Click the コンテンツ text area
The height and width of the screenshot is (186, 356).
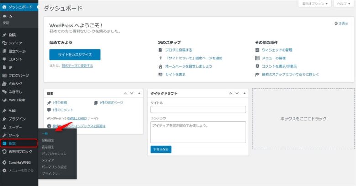pyautogui.click(x=198, y=132)
